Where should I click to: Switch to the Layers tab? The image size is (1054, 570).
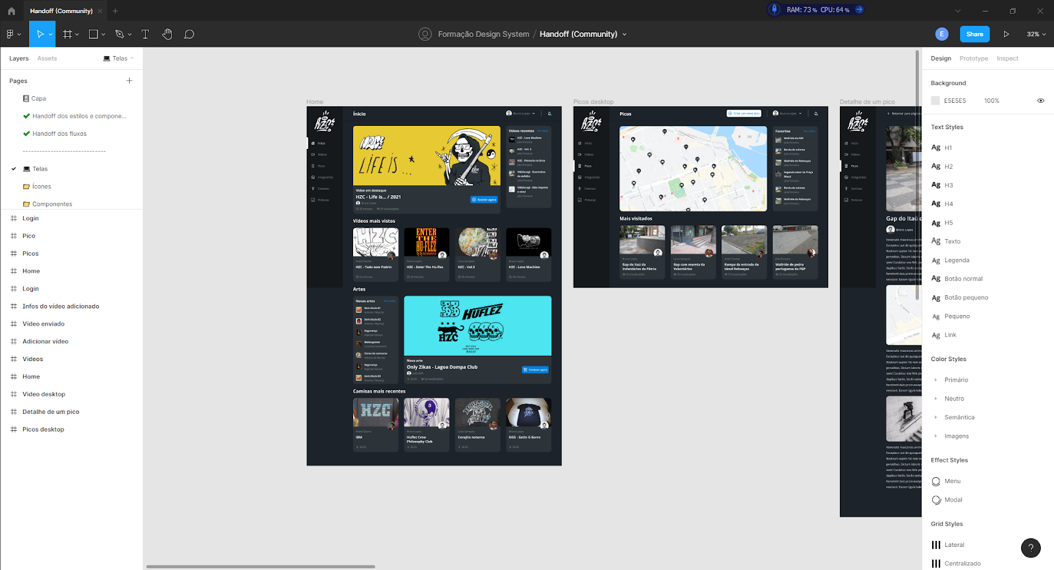[x=19, y=59]
